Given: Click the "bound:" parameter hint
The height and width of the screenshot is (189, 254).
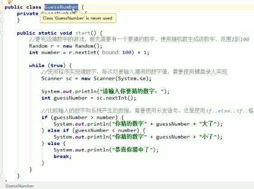Looking at the screenshot, I should [x=111, y=52].
